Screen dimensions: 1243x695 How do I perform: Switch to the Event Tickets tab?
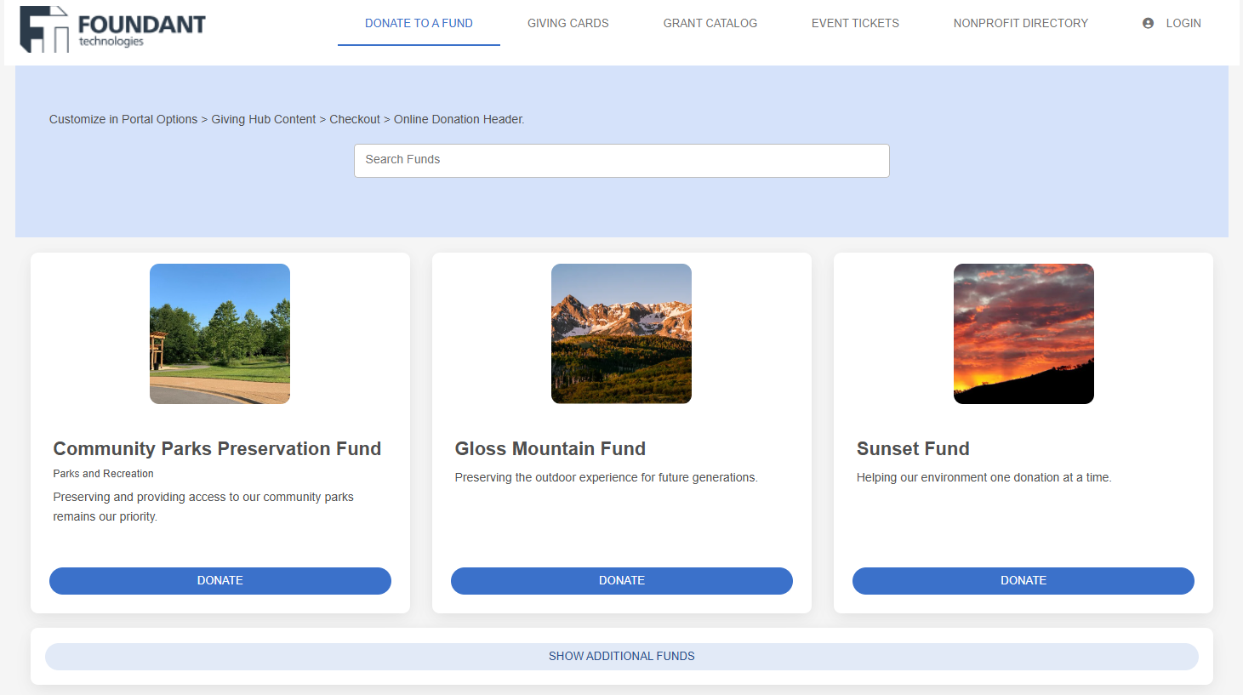(x=855, y=23)
